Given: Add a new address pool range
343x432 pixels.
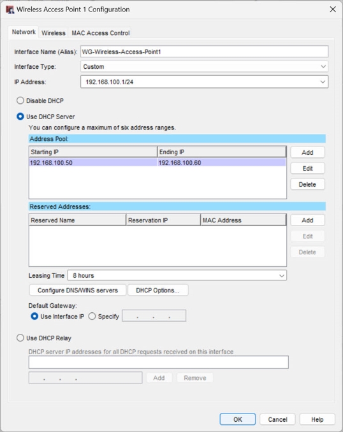Looking at the screenshot, I should click(307, 153).
